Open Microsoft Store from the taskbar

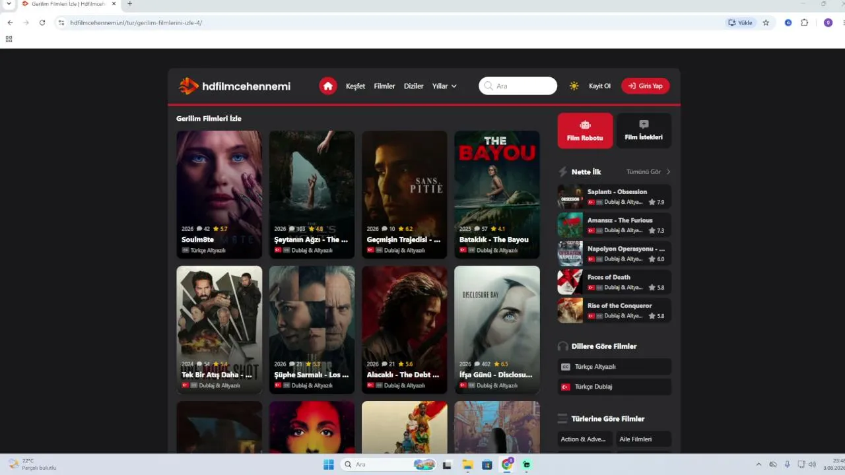(x=487, y=464)
